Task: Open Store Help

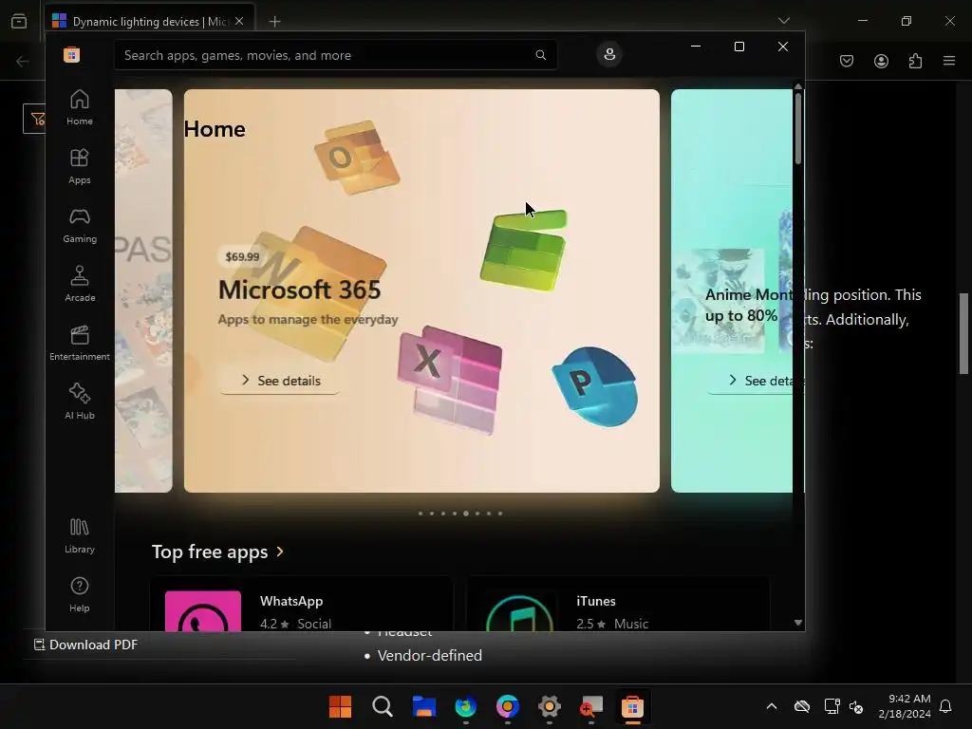Action: tap(80, 594)
